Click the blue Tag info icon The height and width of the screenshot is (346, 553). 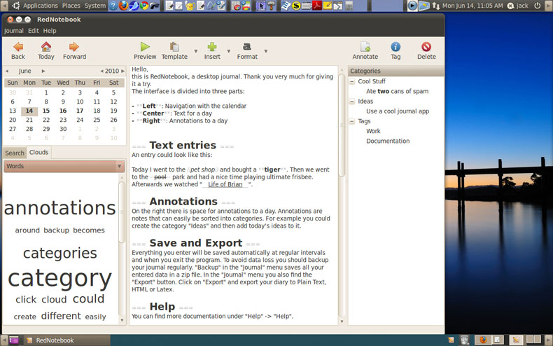pyautogui.click(x=395, y=47)
